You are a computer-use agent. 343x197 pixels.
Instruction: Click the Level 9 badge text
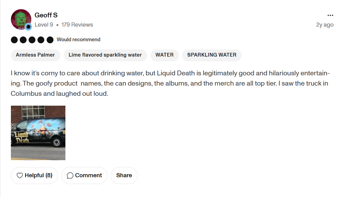tap(44, 25)
